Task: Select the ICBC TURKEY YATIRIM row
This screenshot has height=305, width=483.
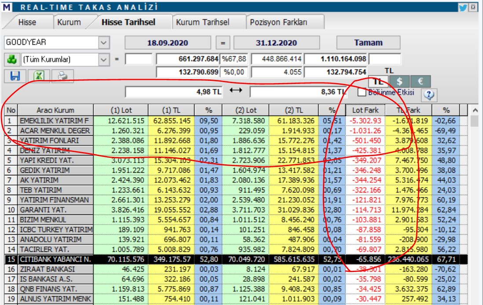Action: coord(55,229)
